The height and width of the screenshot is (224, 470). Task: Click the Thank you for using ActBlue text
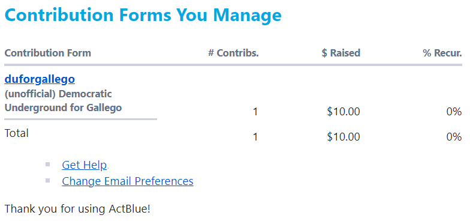point(77,209)
